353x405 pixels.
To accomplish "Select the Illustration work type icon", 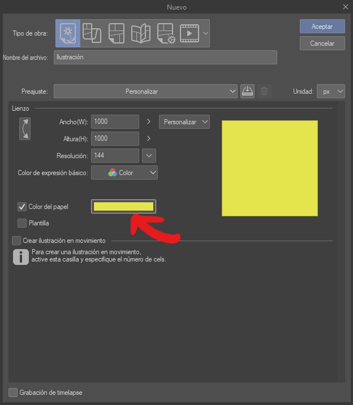I will [68, 33].
